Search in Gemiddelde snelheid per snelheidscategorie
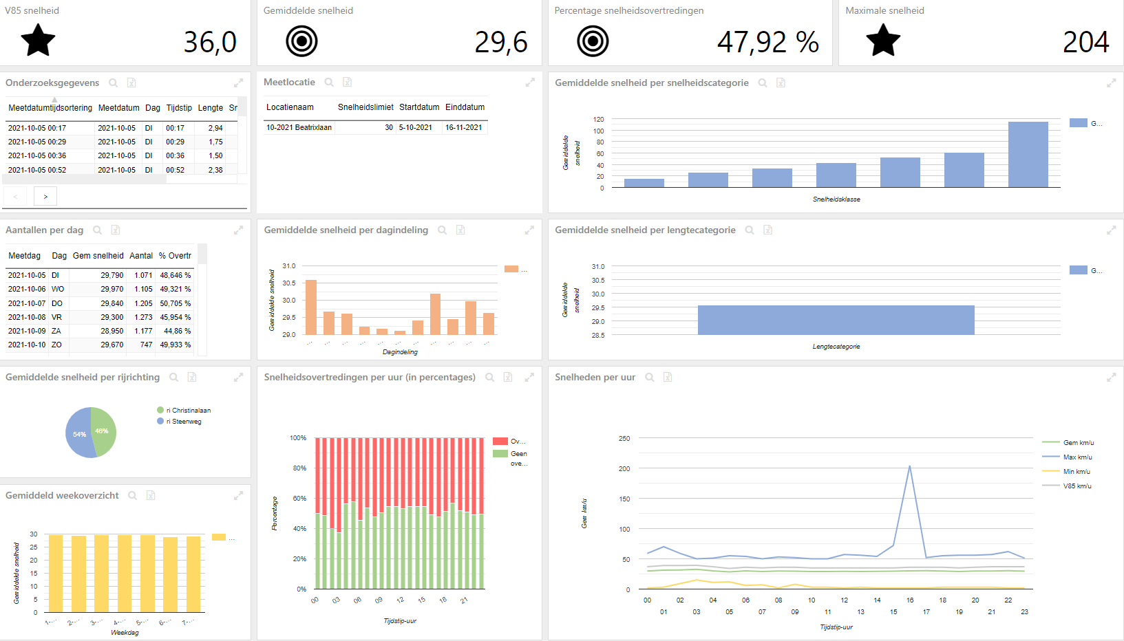The width and height of the screenshot is (1124, 641). pos(763,83)
